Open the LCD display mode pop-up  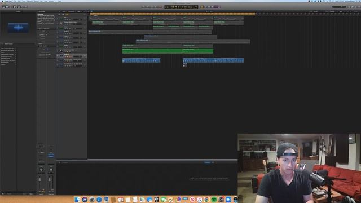[x=196, y=7]
